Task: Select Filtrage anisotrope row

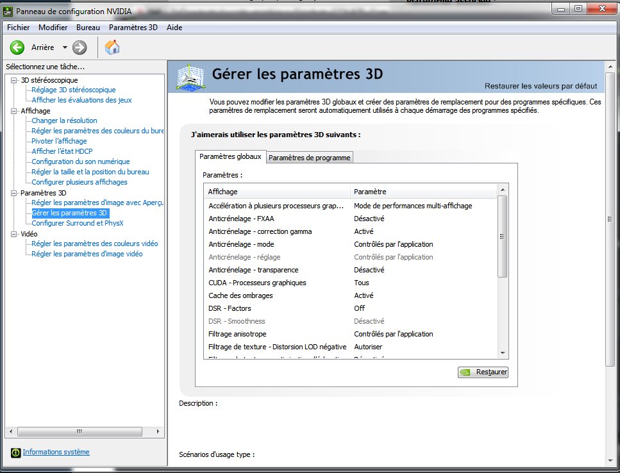Action: pos(351,334)
